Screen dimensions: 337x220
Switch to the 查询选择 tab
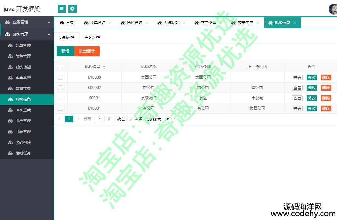[x=92, y=37]
